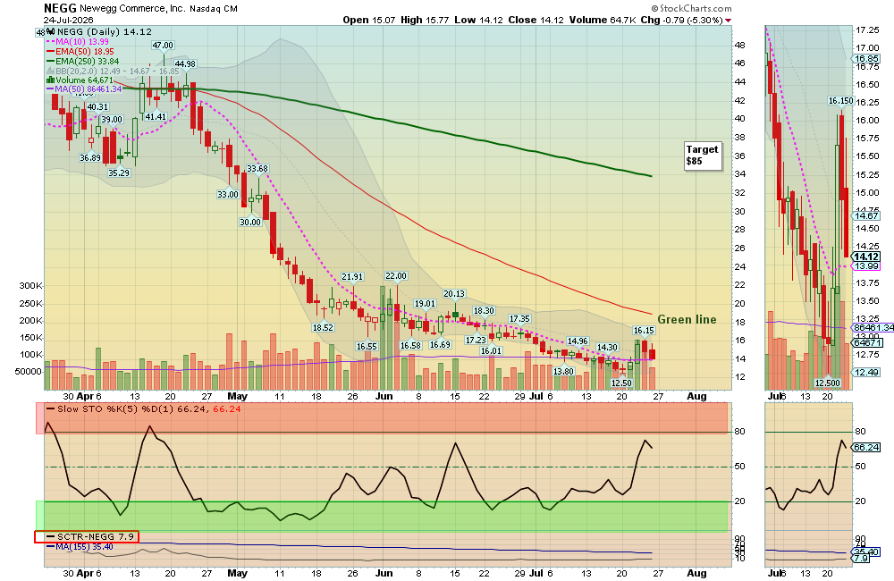The height and width of the screenshot is (581, 894).
Task: Click the 16.55 price label
Action: [x=367, y=346]
